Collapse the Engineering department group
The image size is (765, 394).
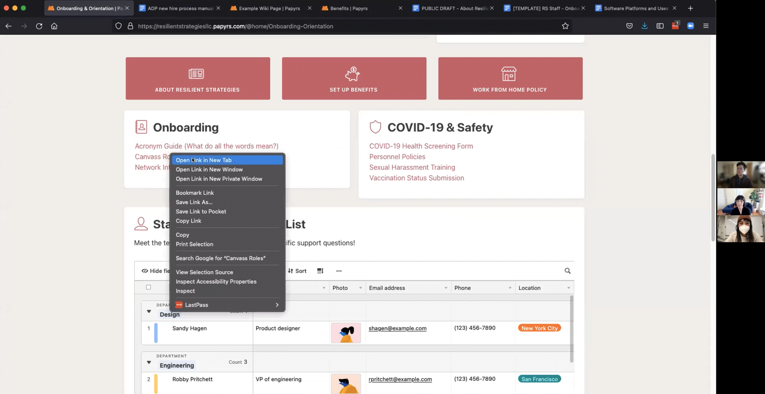pos(149,362)
